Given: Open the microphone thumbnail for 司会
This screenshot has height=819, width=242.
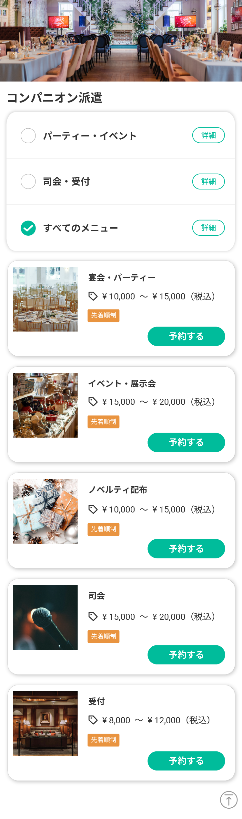Looking at the screenshot, I should click(45, 617).
